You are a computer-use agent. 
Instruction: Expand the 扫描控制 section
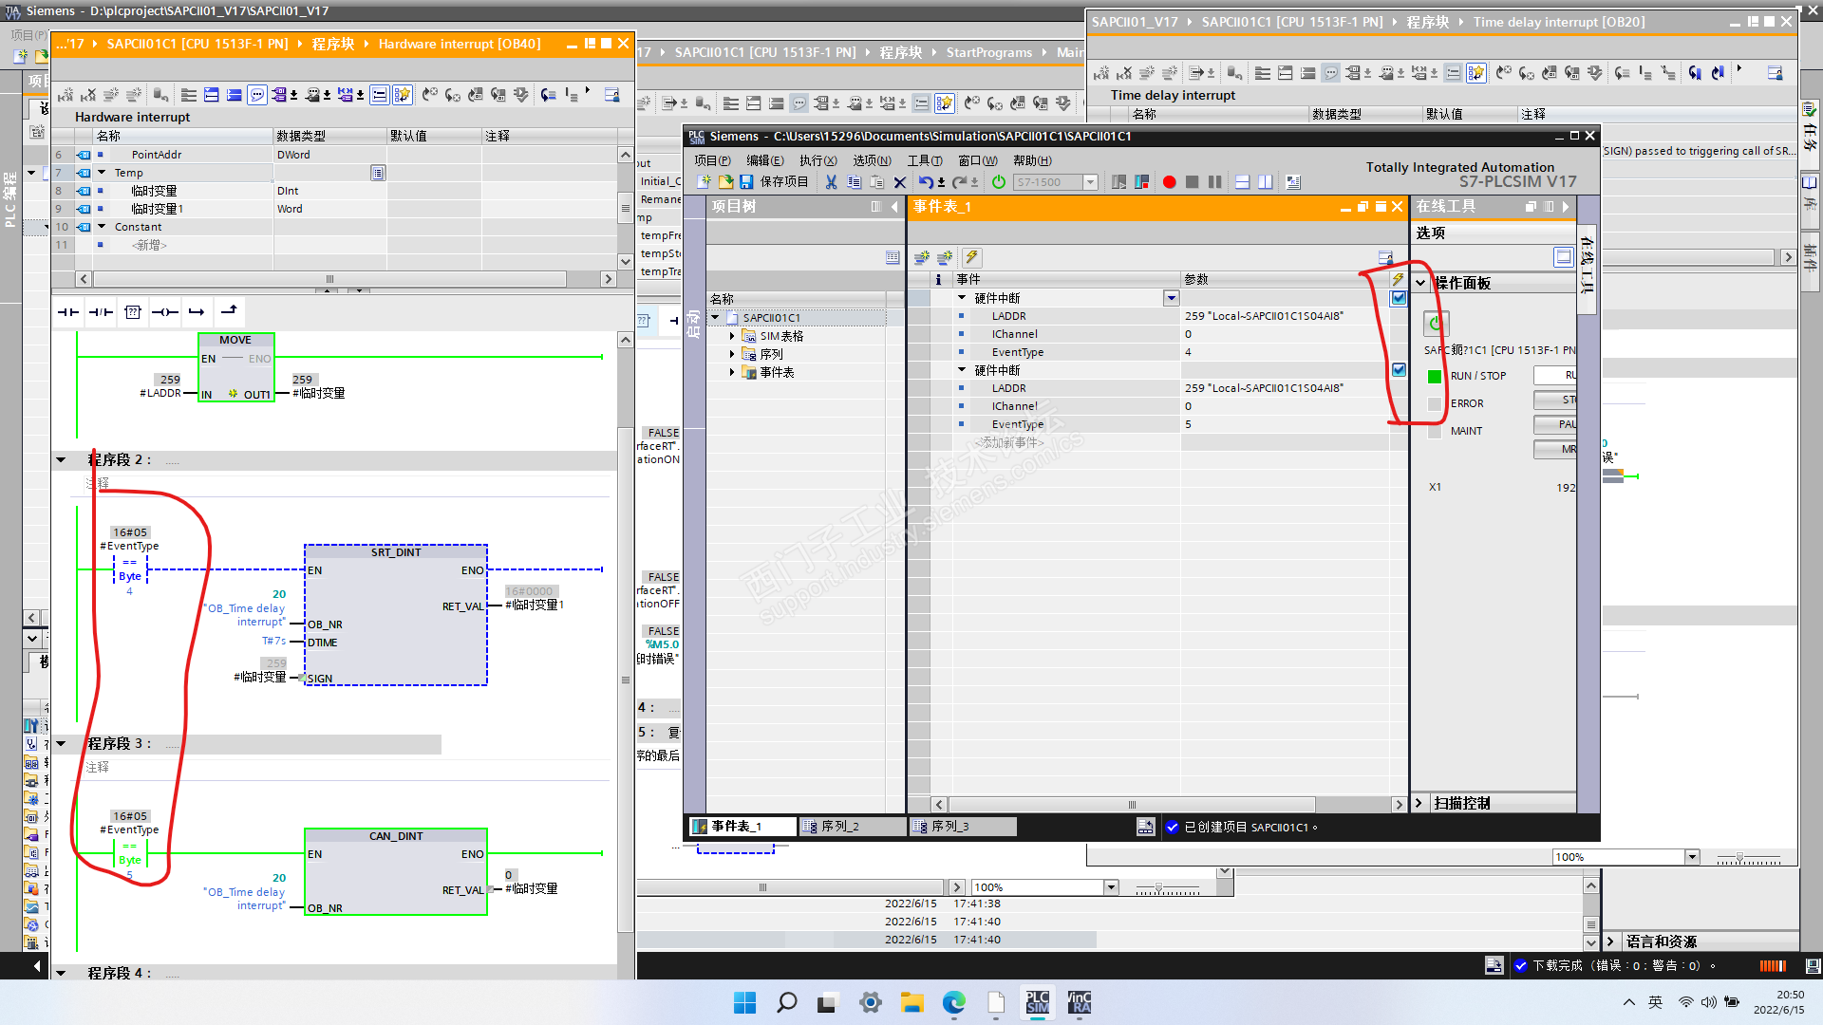pyautogui.click(x=1419, y=803)
